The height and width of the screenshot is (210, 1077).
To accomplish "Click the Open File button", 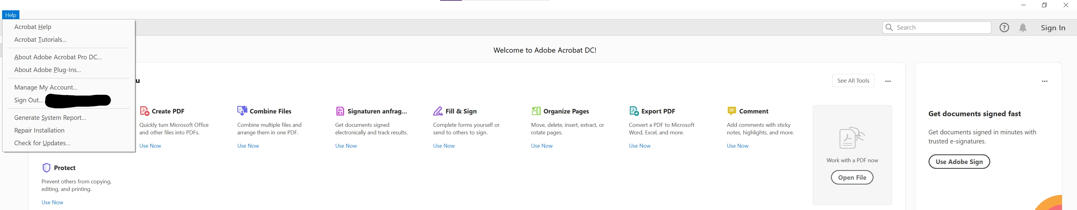I will click(x=852, y=177).
